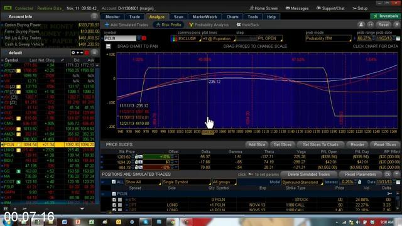This screenshot has width=402, height=226.
Task: Click the prob range 68.27% field
Action: pyautogui.click(x=364, y=38)
